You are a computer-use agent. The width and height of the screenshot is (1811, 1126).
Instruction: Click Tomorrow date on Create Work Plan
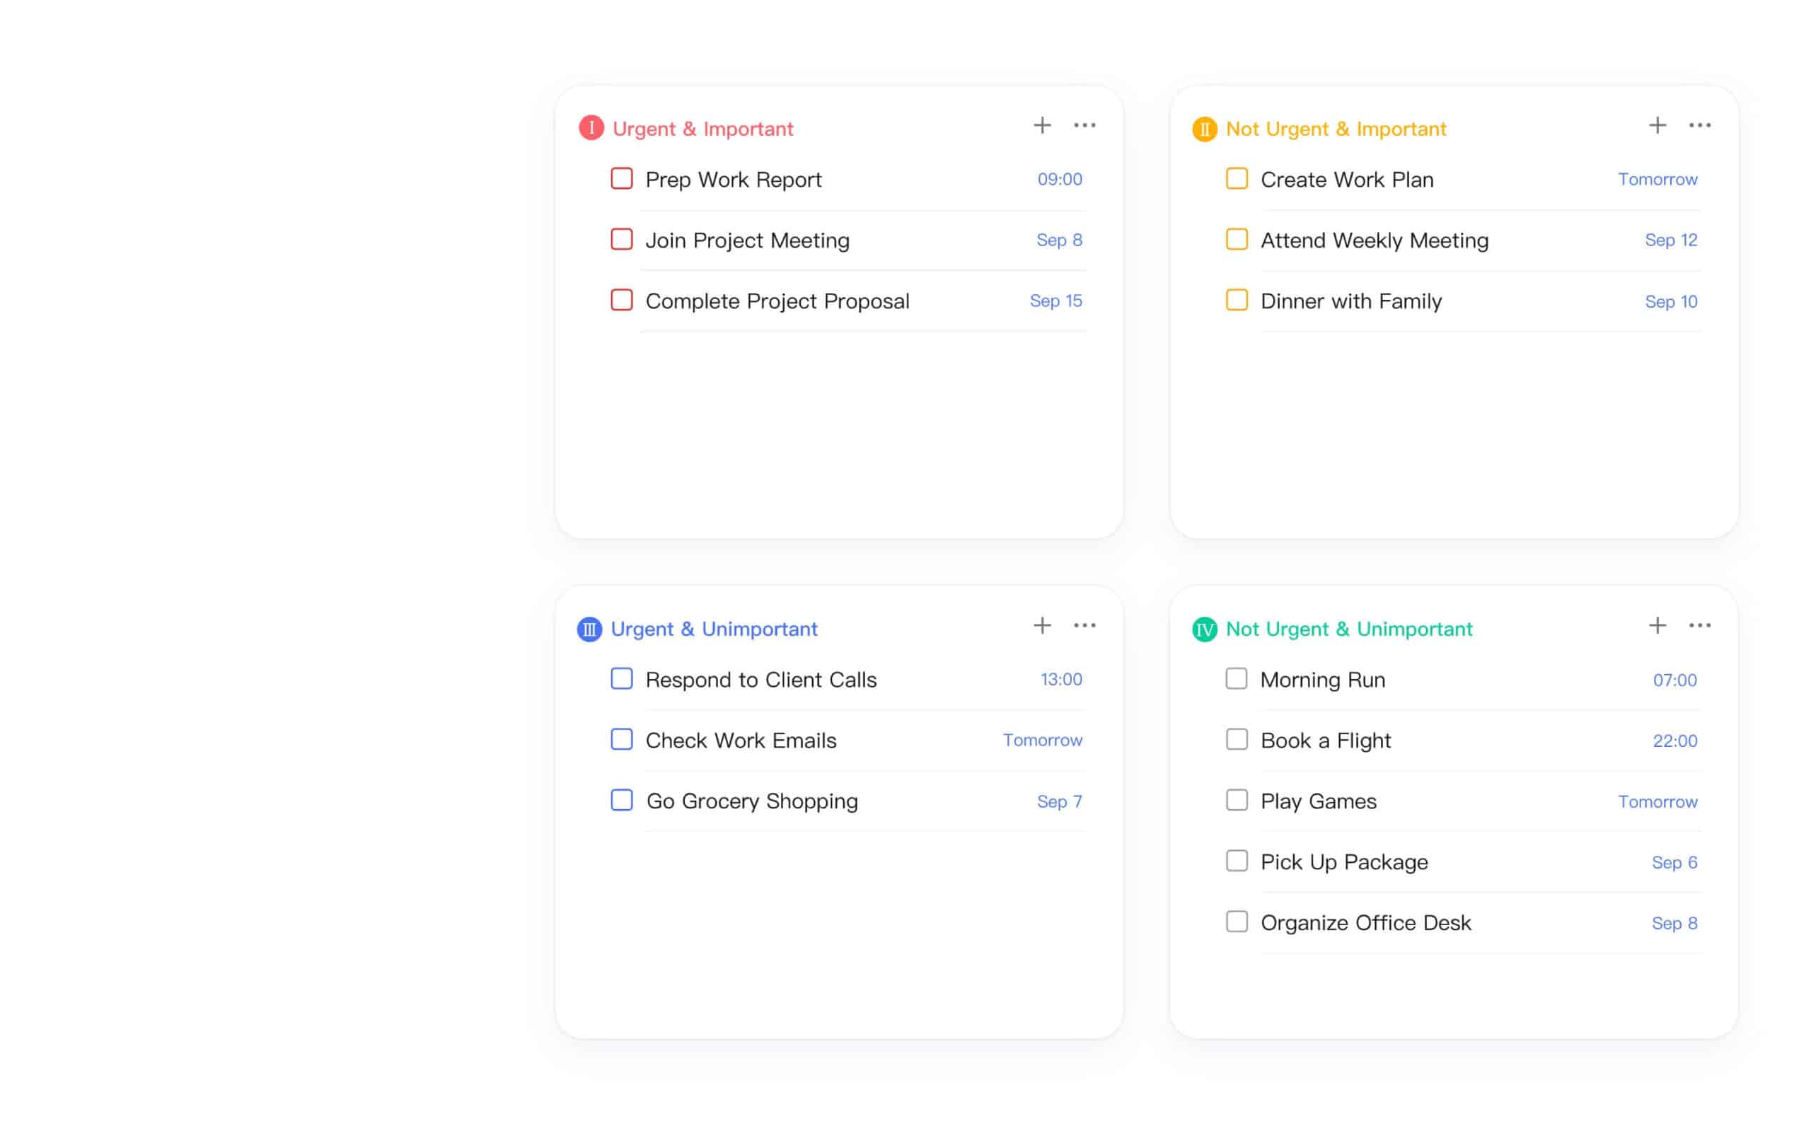point(1657,180)
